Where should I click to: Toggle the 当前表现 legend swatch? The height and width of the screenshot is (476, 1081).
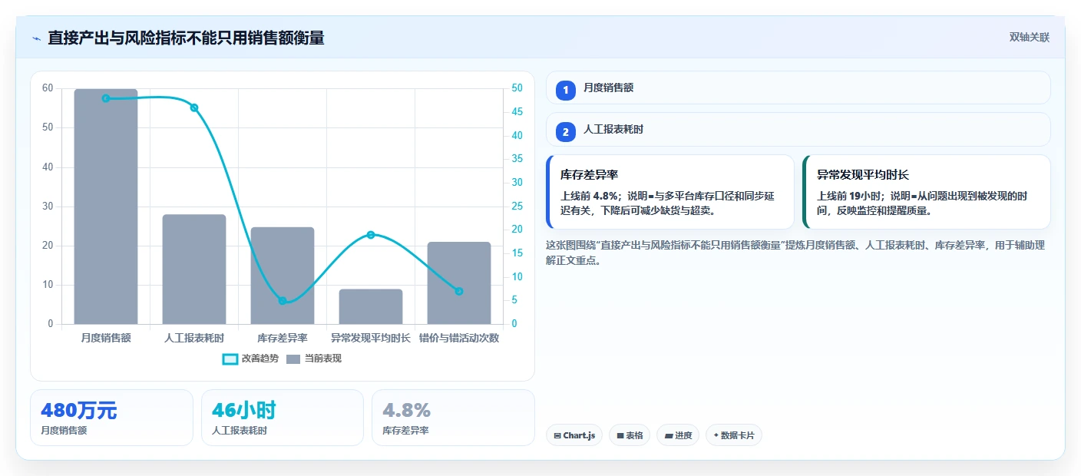(293, 359)
